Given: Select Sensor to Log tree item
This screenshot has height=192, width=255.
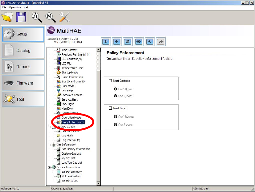Looking at the screenshot, I should tap(70, 181).
